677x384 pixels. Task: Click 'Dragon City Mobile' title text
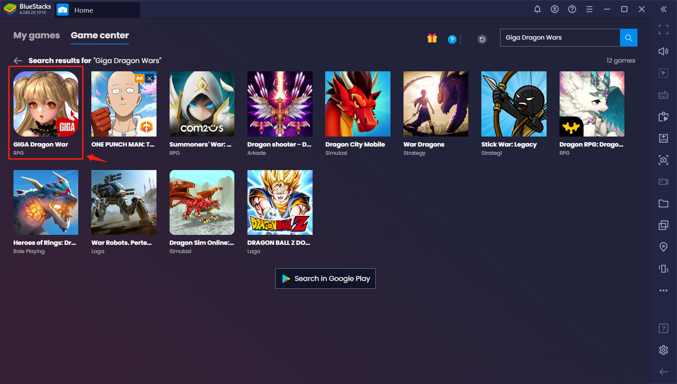point(355,145)
